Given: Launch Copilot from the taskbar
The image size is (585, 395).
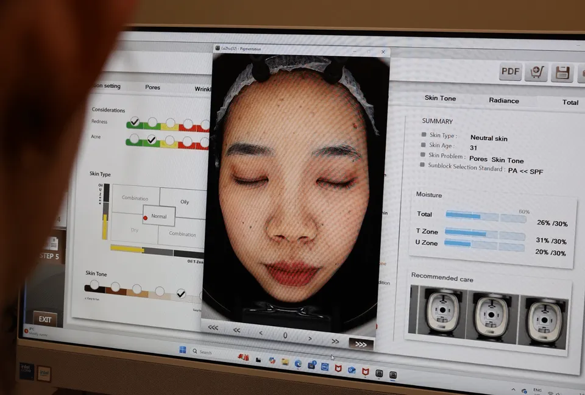Looking at the screenshot, I should [272, 361].
